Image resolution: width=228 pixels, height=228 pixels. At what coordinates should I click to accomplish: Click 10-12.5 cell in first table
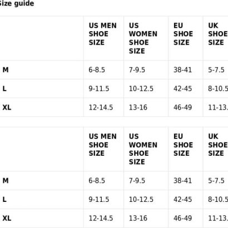[x=141, y=88]
